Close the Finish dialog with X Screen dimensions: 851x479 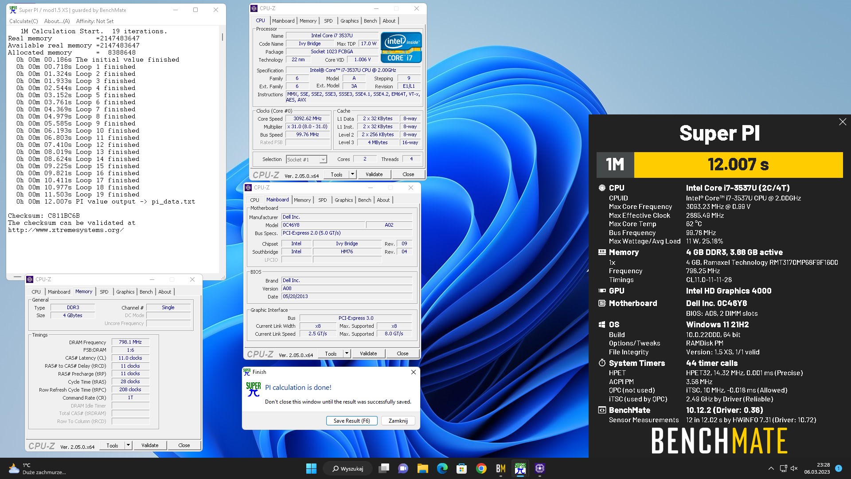(x=413, y=372)
